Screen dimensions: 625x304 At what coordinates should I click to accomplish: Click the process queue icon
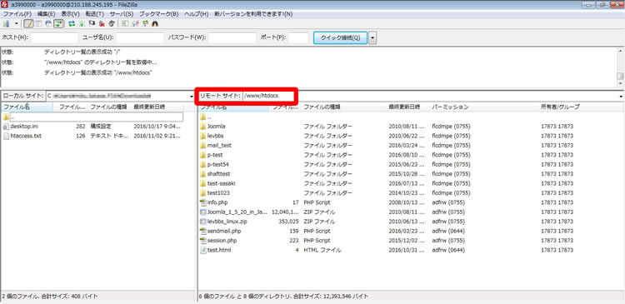point(82,24)
